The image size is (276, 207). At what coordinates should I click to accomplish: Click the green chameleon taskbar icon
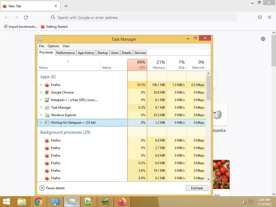tap(105, 202)
